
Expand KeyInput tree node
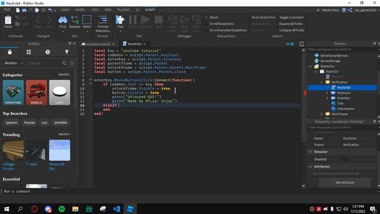[327, 93]
